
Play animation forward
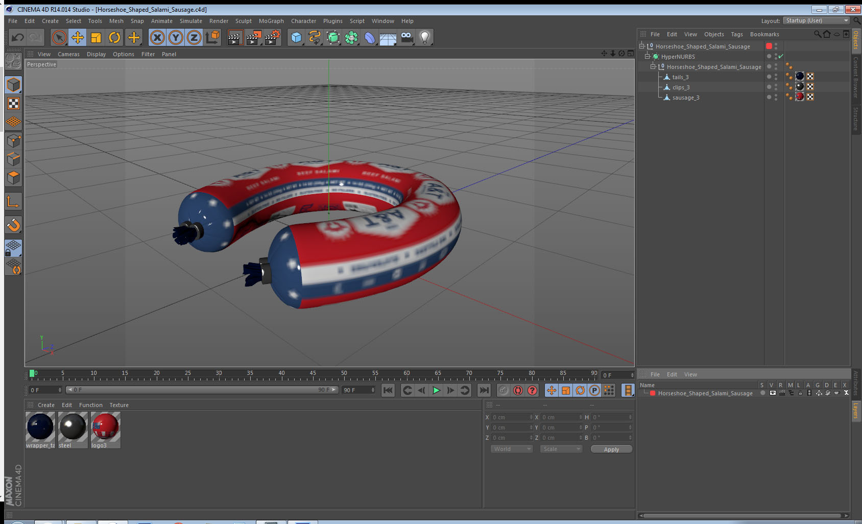click(x=436, y=390)
